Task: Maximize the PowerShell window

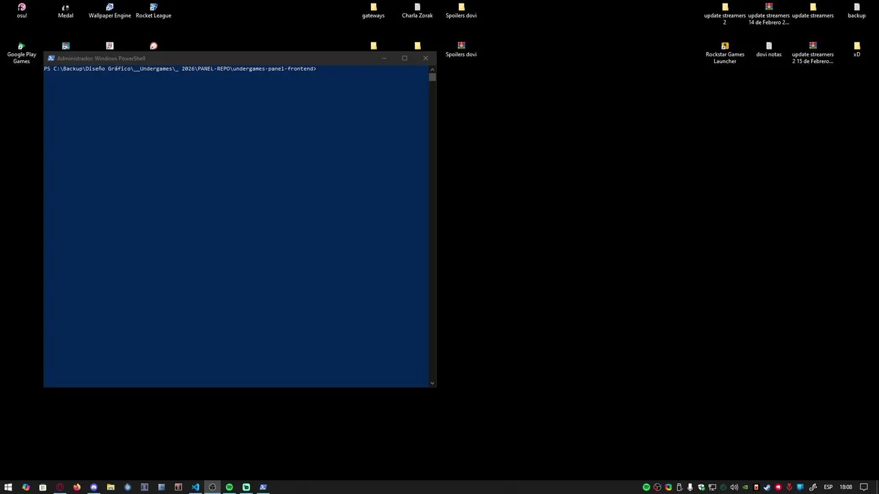Action: 404,58
